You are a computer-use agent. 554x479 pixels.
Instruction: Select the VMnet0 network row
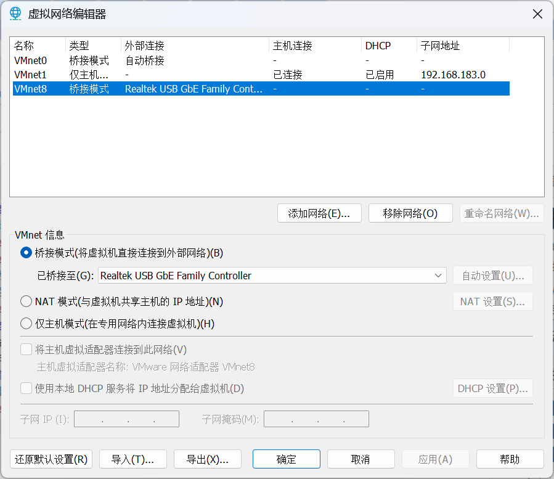[261, 60]
